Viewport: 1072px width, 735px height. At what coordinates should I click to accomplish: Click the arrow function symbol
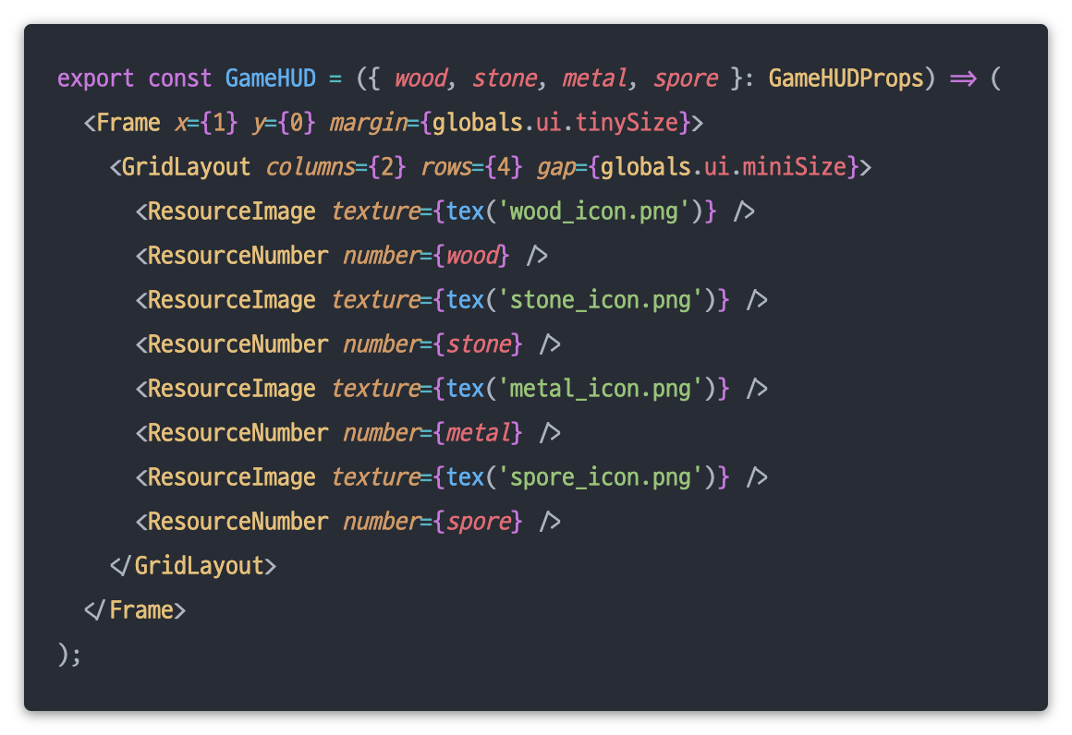963,78
